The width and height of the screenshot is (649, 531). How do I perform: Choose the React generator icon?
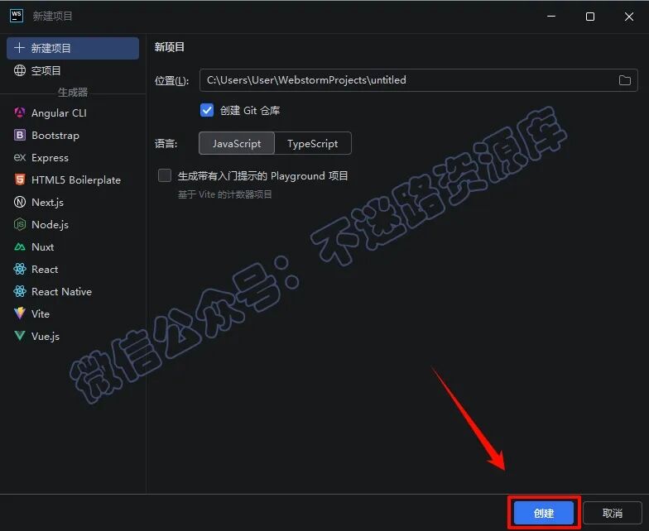coord(20,269)
